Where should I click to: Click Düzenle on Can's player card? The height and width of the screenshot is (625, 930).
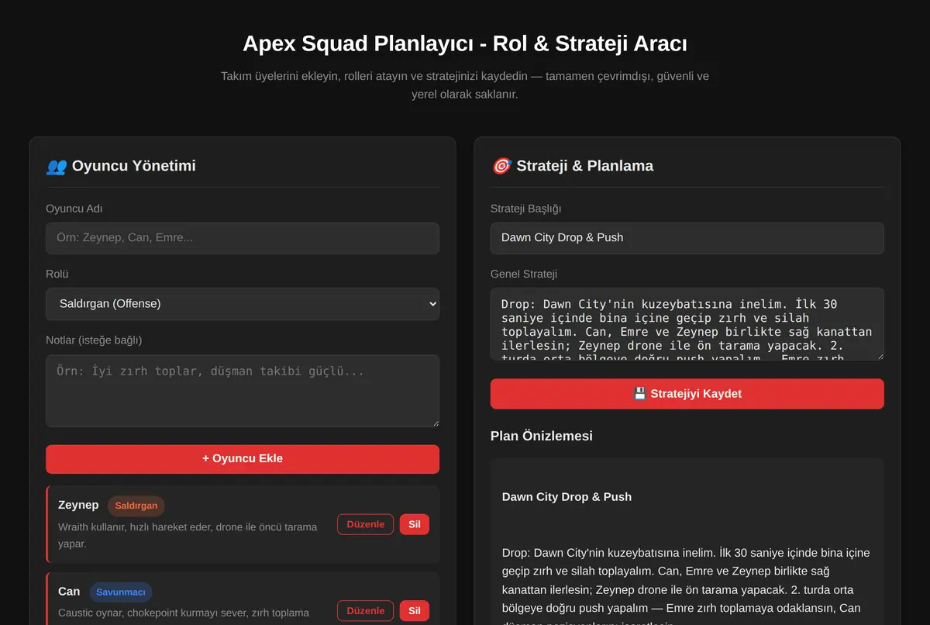pyautogui.click(x=365, y=611)
